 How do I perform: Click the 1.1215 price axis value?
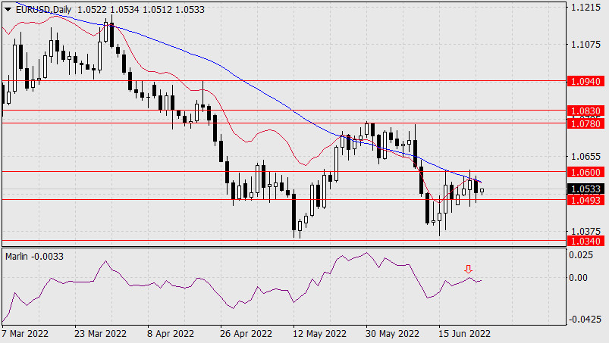585,7
